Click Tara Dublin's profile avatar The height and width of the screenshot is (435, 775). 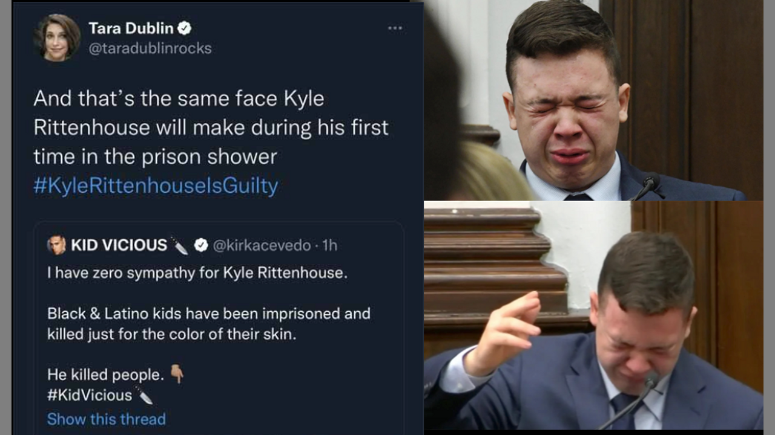tap(58, 37)
